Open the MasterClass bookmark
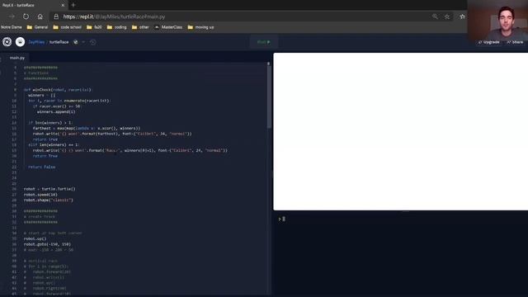This screenshot has width=528, height=297. coord(168,27)
